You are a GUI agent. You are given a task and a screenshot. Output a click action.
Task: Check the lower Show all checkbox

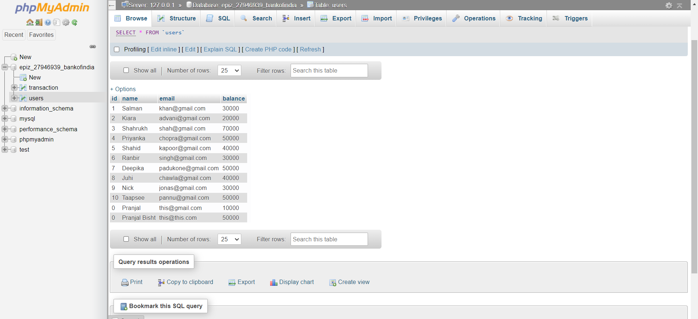(126, 239)
